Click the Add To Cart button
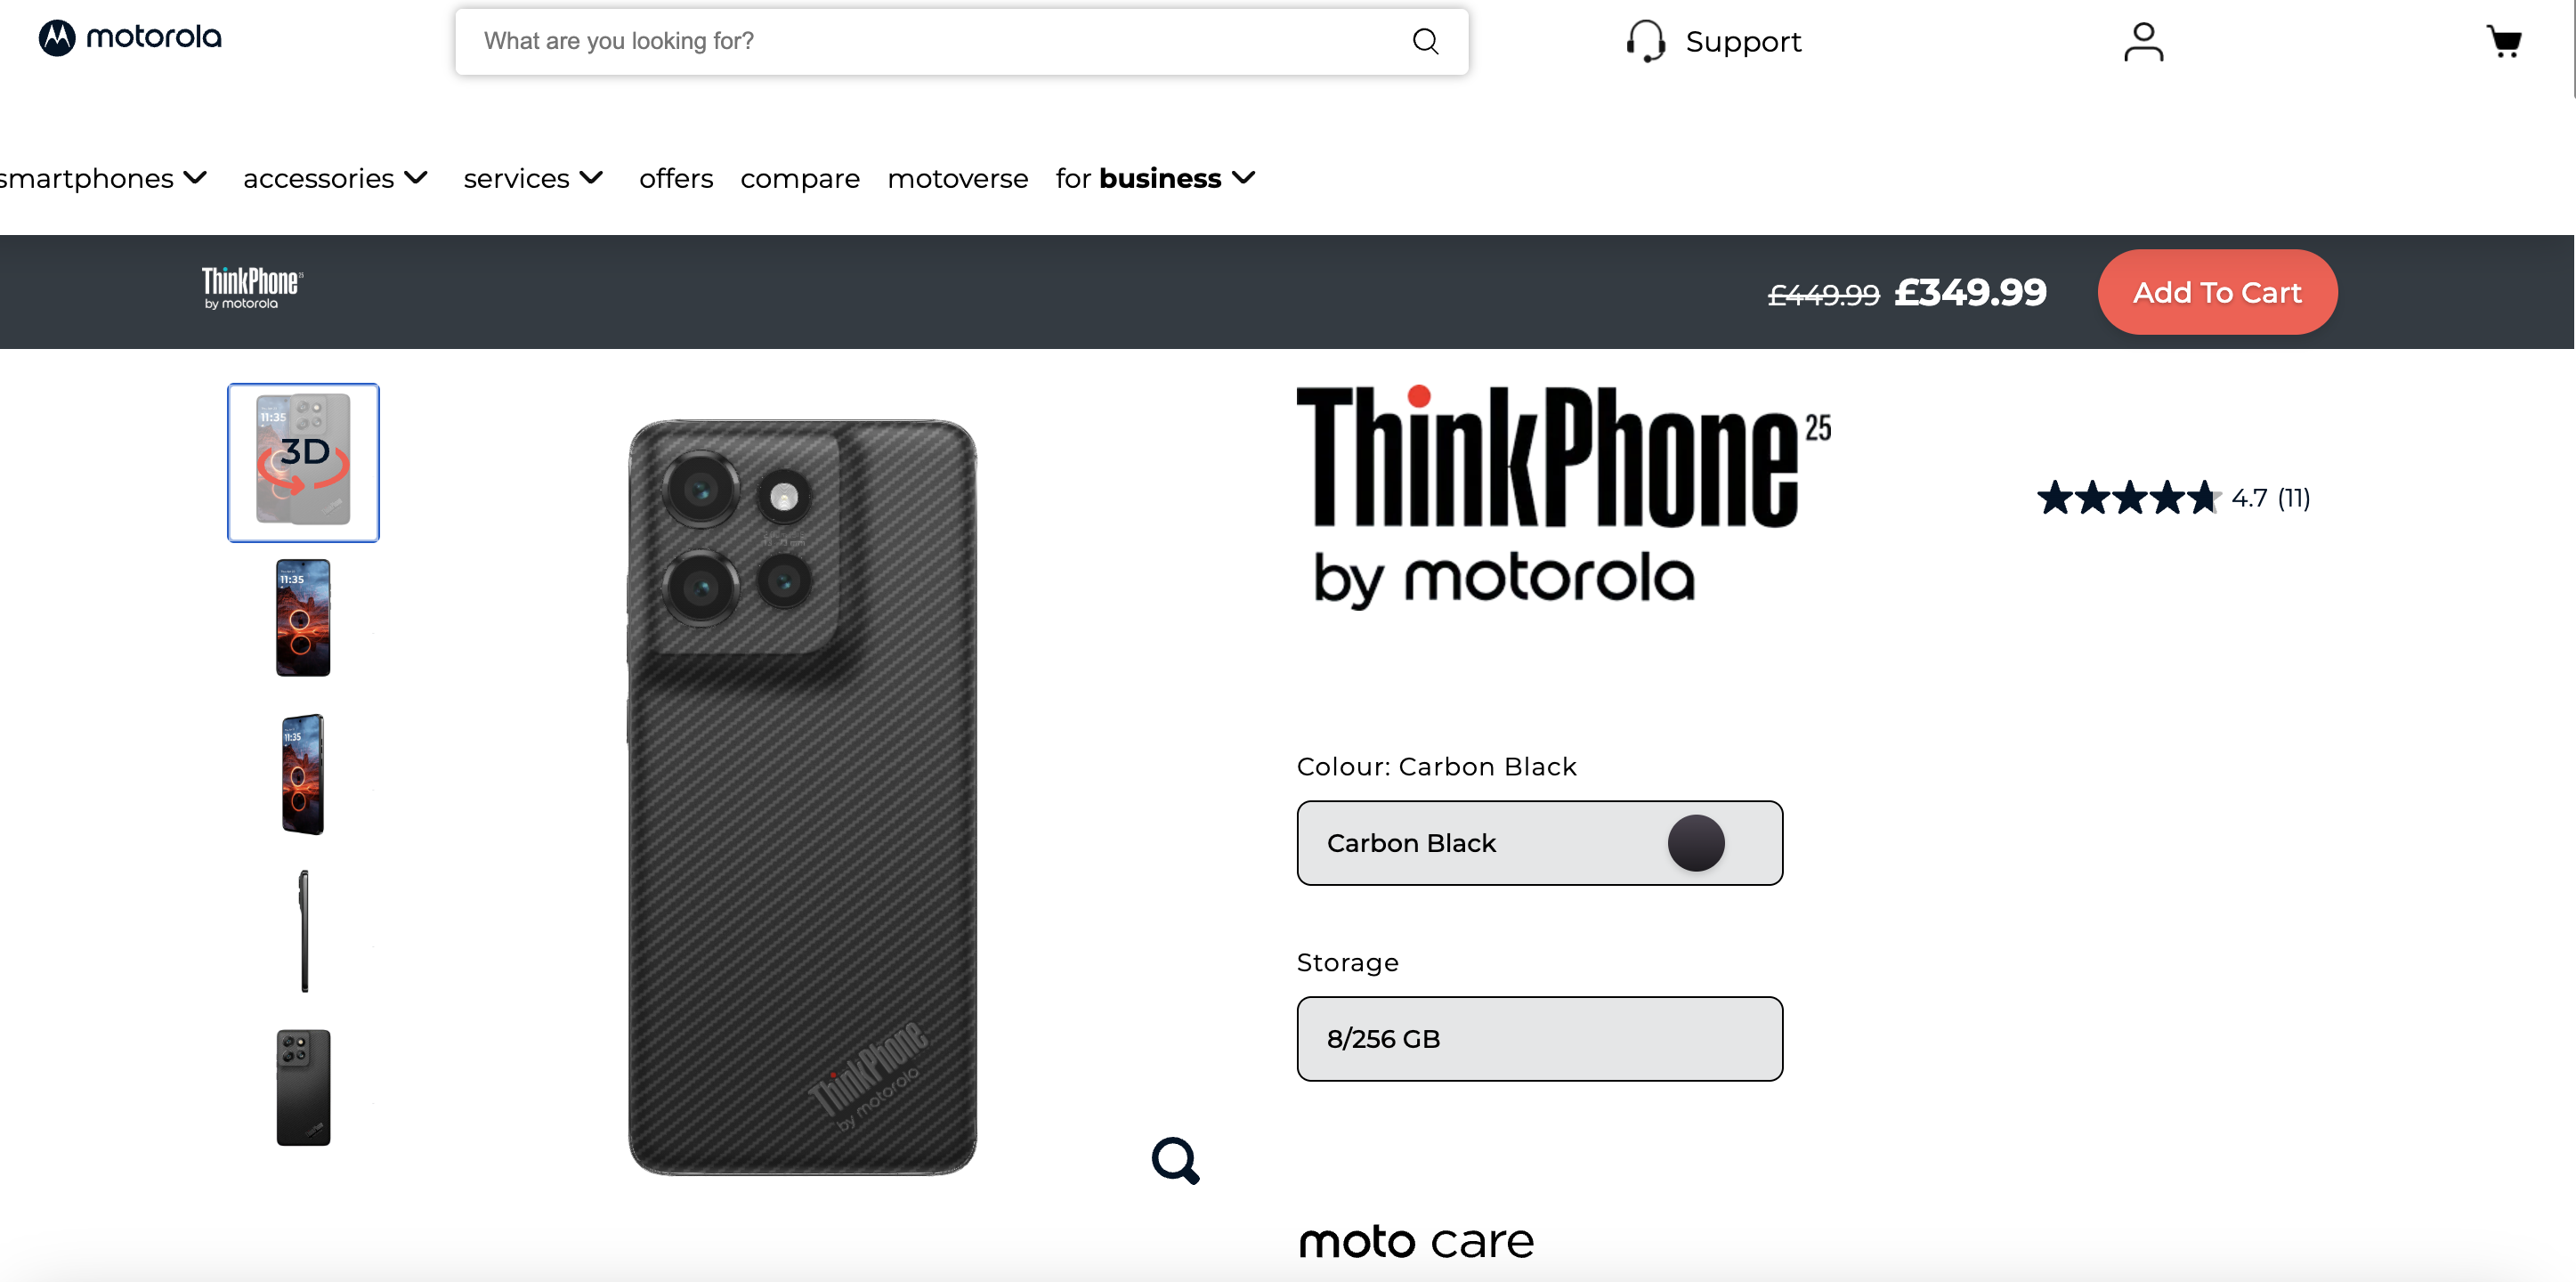Image resolution: width=2576 pixels, height=1282 pixels. click(x=2217, y=292)
